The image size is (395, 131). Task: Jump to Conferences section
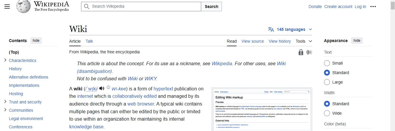pos(21,127)
